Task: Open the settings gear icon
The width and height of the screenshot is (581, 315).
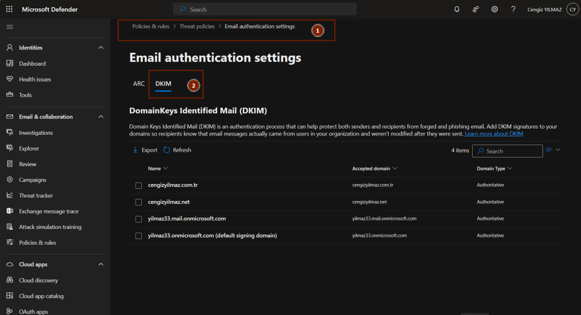Action: [x=495, y=9]
